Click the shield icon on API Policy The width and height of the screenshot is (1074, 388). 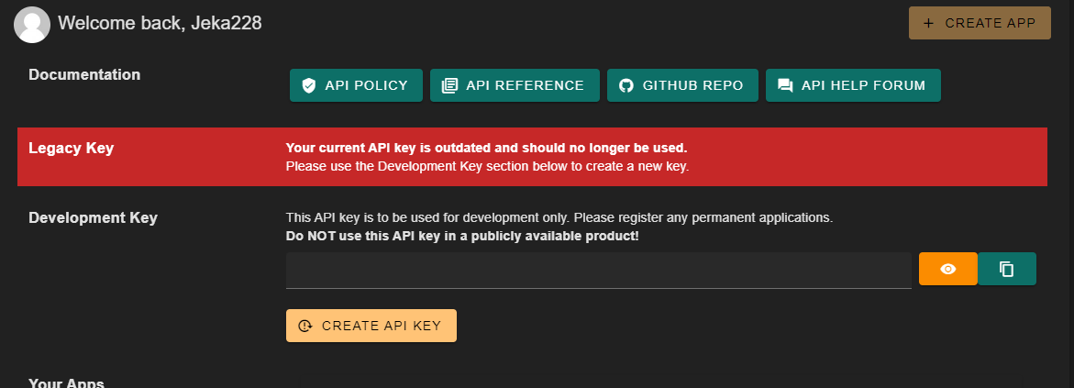pyautogui.click(x=309, y=85)
